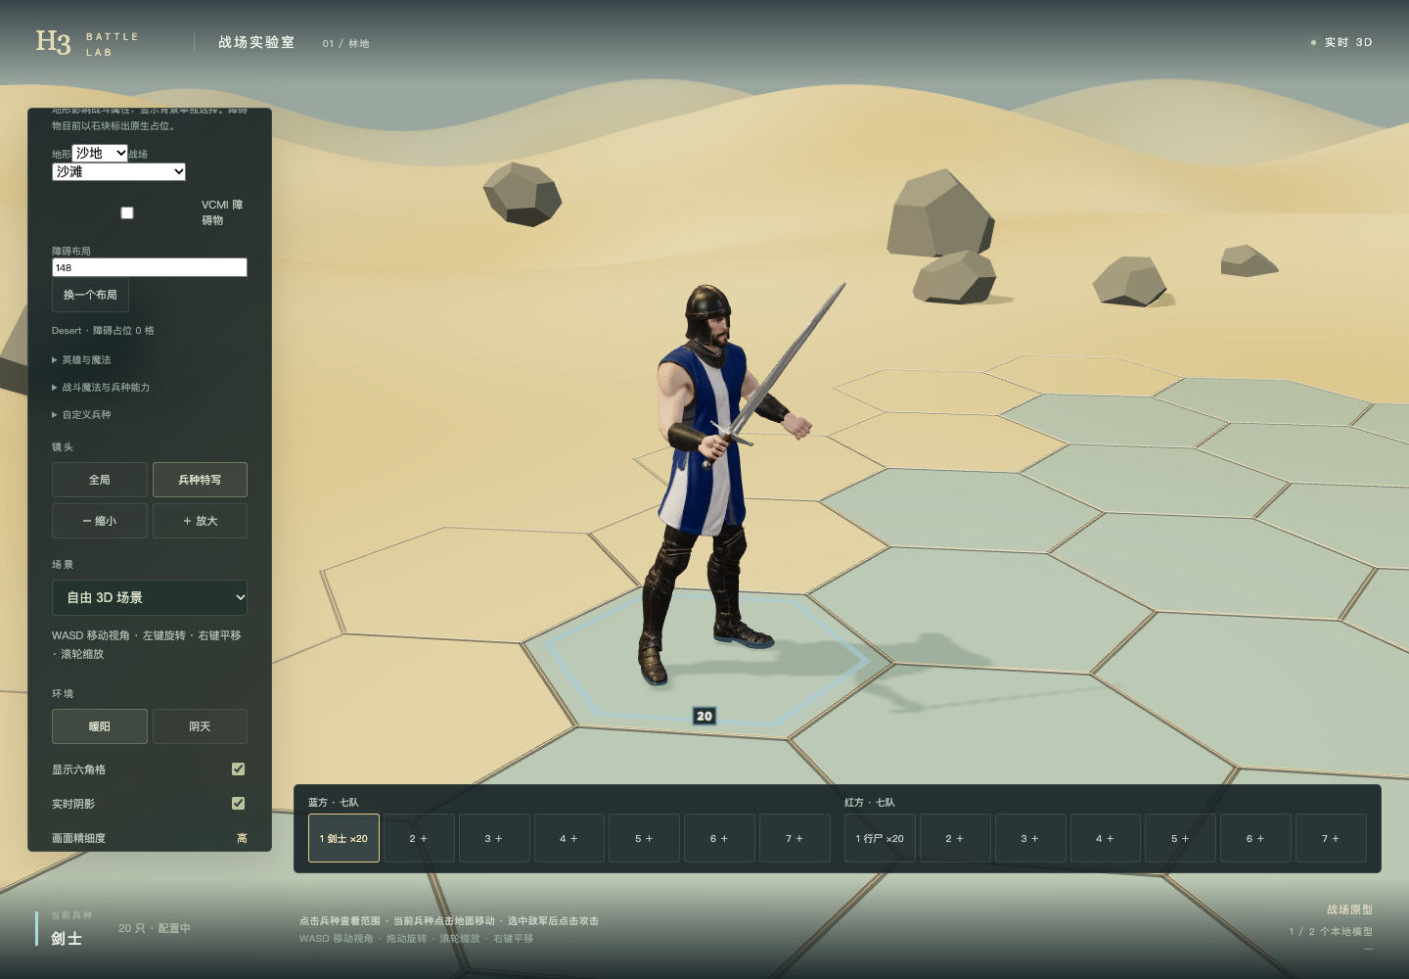Add a unit to red team slot 5
Image resolution: width=1409 pixels, height=979 pixels.
pos(1180,838)
